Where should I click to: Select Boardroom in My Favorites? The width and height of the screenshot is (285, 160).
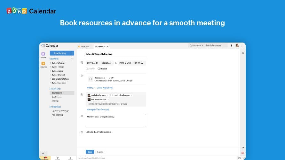pyautogui.click(x=62, y=93)
